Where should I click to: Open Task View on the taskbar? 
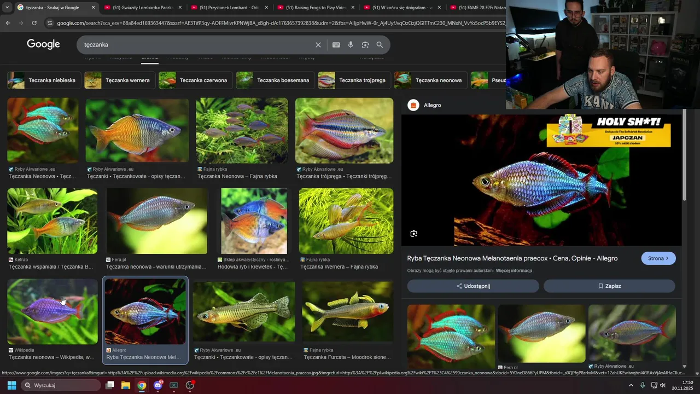[x=110, y=385]
